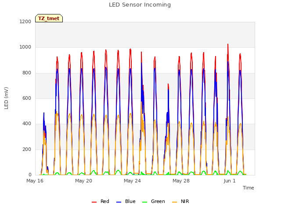281x210 pixels.
Task: Click the small blue peak on May 16
Action: coord(44,113)
